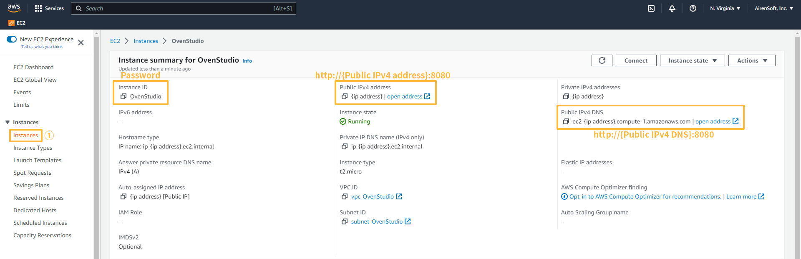Screen dimensions: 801x259
Task: Copy the Subnet ID value
Action: point(345,221)
